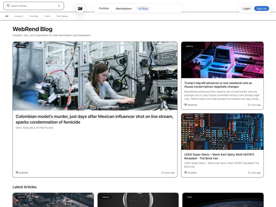The height and width of the screenshot is (207, 276).
Task: Select the Industry category filter
Action: tap(19, 16)
